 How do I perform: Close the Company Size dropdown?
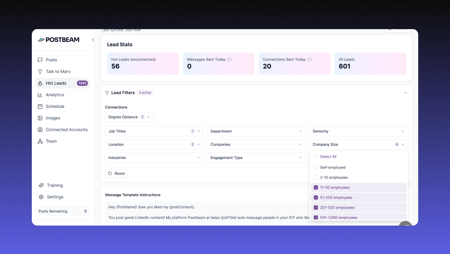click(359, 145)
